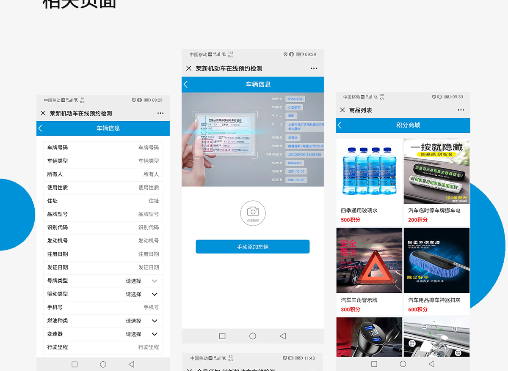Click the 手动添加车辆 button
Viewport: 508px width, 371px height.
click(253, 247)
